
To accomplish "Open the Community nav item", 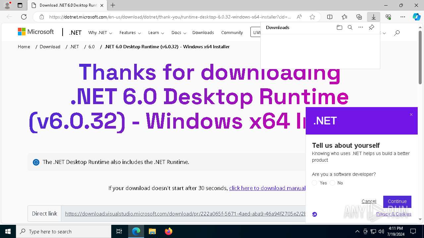I will click(x=232, y=32).
